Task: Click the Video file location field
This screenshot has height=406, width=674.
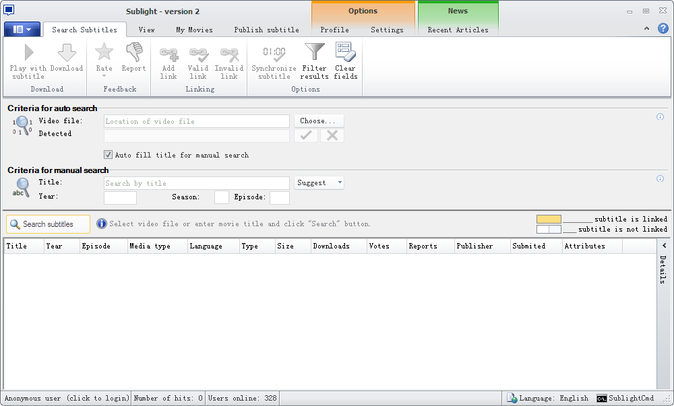Action: point(197,121)
